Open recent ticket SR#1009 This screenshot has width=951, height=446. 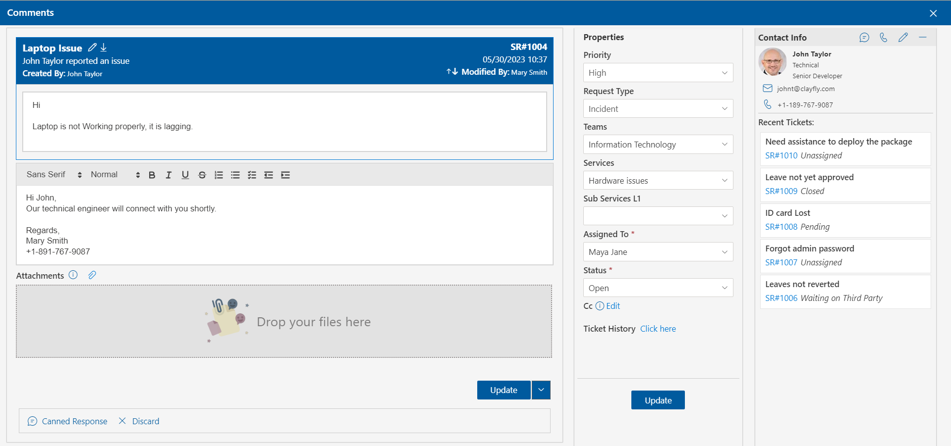pos(782,191)
